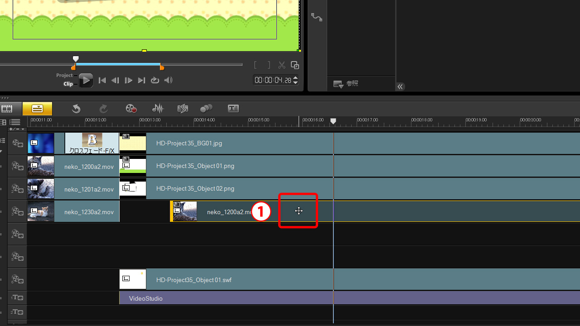The width and height of the screenshot is (580, 326).
Task: Click the Redo arrow in timeline toolbar
Action: click(103, 109)
